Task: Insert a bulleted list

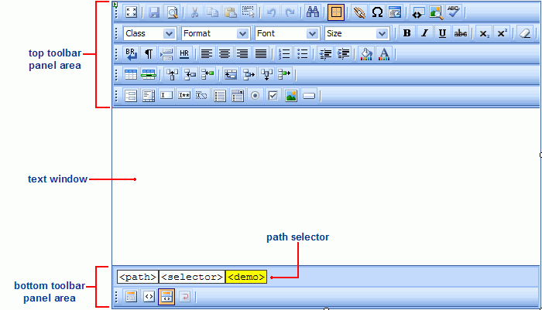Action: [302, 54]
